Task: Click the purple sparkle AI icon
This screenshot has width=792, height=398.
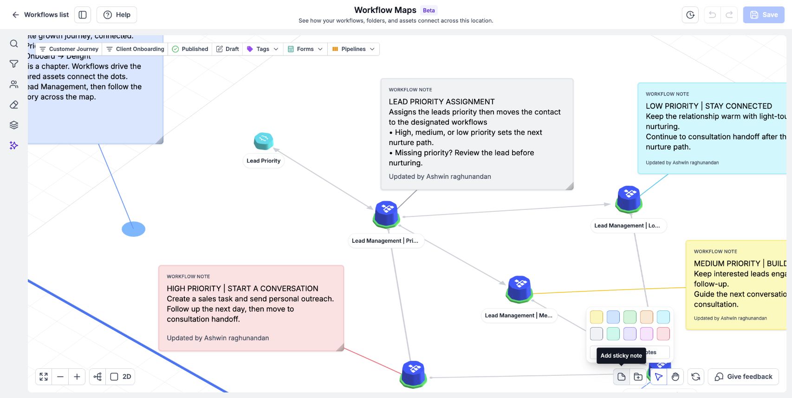Action: tap(14, 145)
